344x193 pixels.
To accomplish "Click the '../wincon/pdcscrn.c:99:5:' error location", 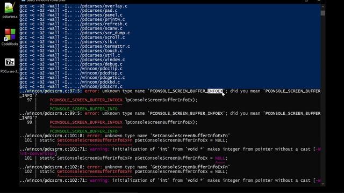I will pos(51,113).
